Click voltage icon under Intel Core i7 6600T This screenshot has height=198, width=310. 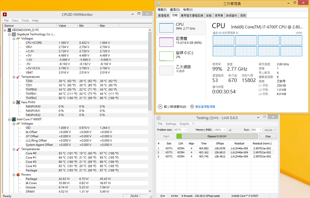pos(18,124)
